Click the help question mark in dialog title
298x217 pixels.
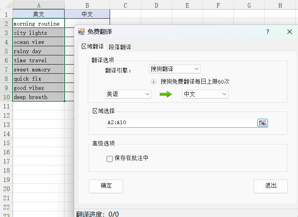[267, 32]
